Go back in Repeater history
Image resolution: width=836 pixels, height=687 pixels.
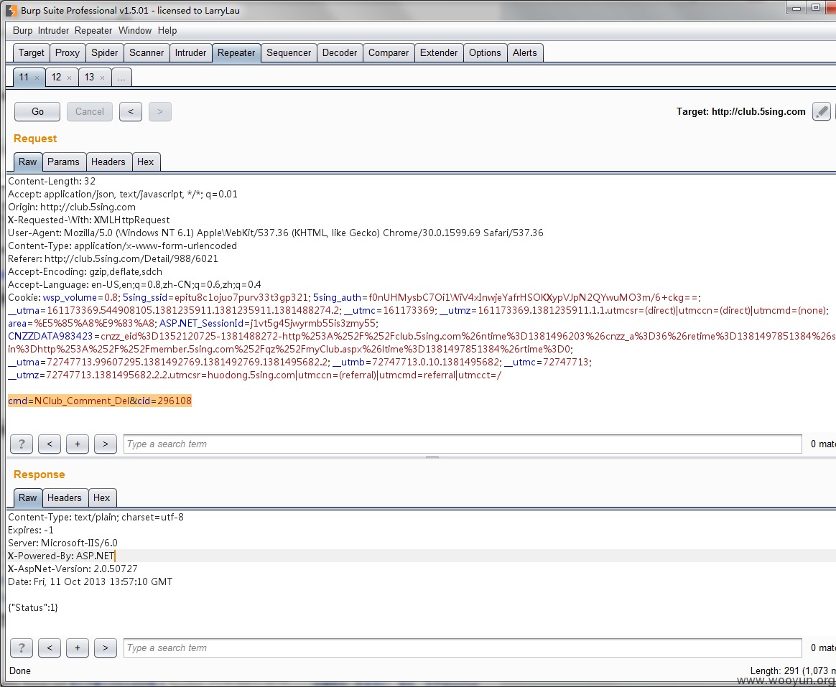(x=131, y=111)
